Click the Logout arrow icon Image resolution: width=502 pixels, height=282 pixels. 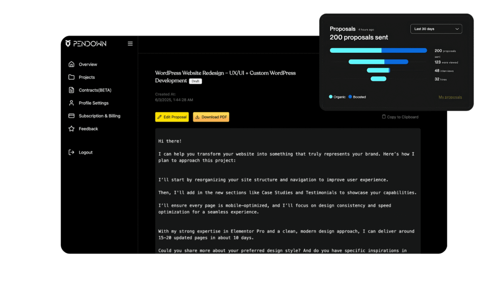tap(72, 152)
